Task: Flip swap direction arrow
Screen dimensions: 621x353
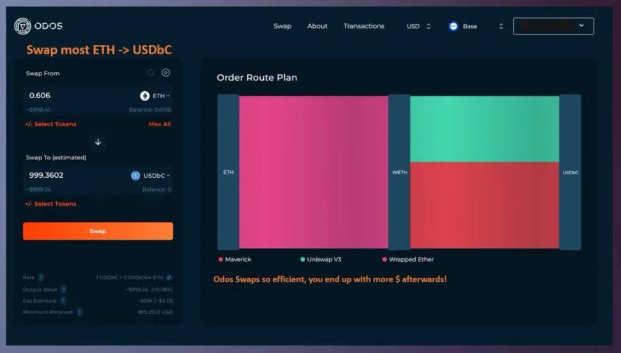Action: (x=98, y=141)
